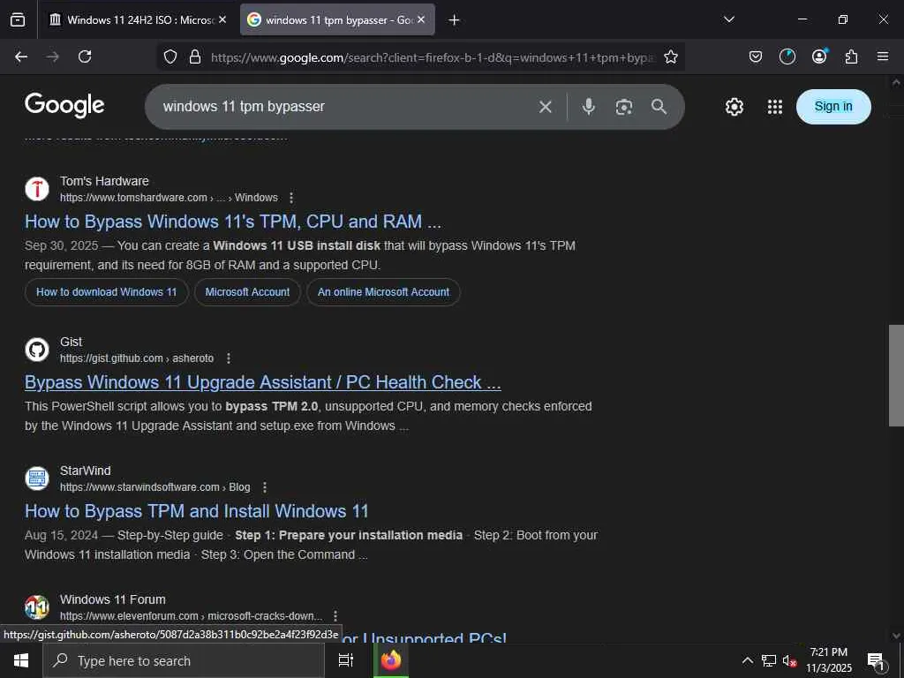Image resolution: width=904 pixels, height=678 pixels.
Task: Switch to Windows 11 24H2 ISO tab
Action: point(138,19)
